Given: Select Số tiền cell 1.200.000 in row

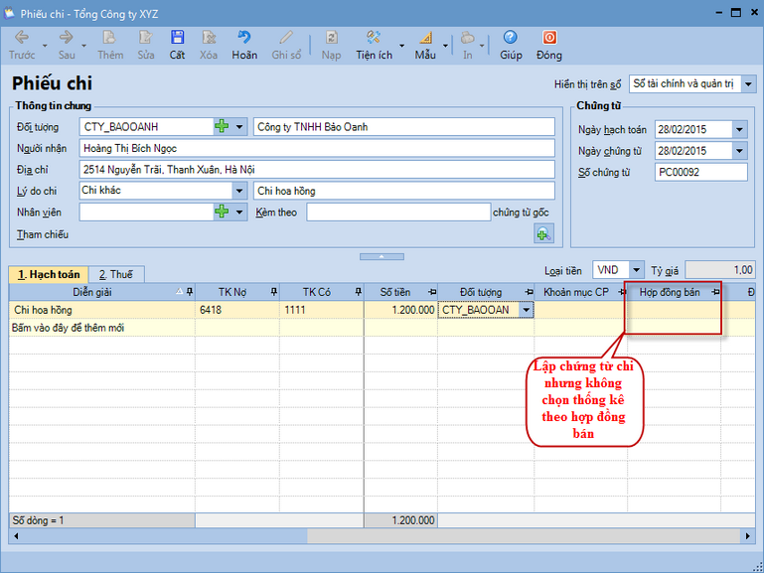Looking at the screenshot, I should 400,310.
